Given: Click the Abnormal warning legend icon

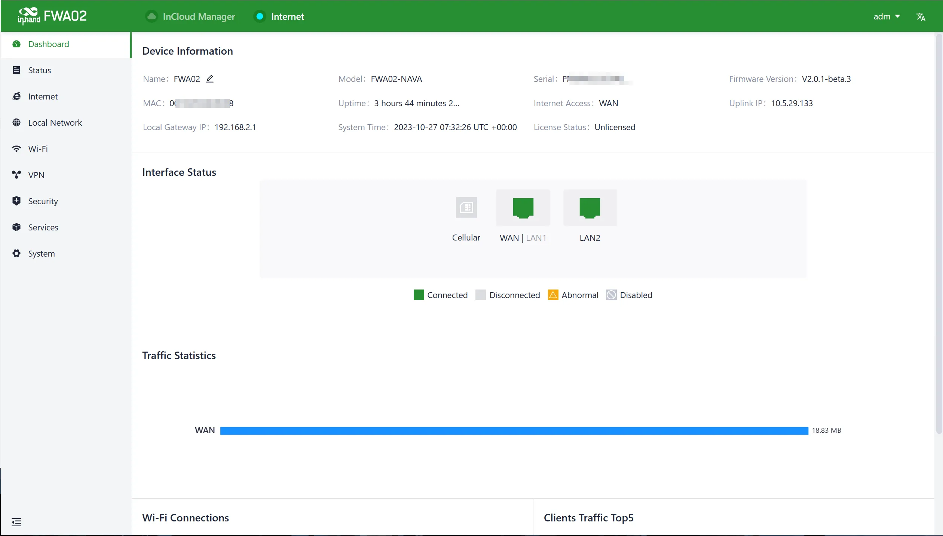Looking at the screenshot, I should pyautogui.click(x=553, y=295).
